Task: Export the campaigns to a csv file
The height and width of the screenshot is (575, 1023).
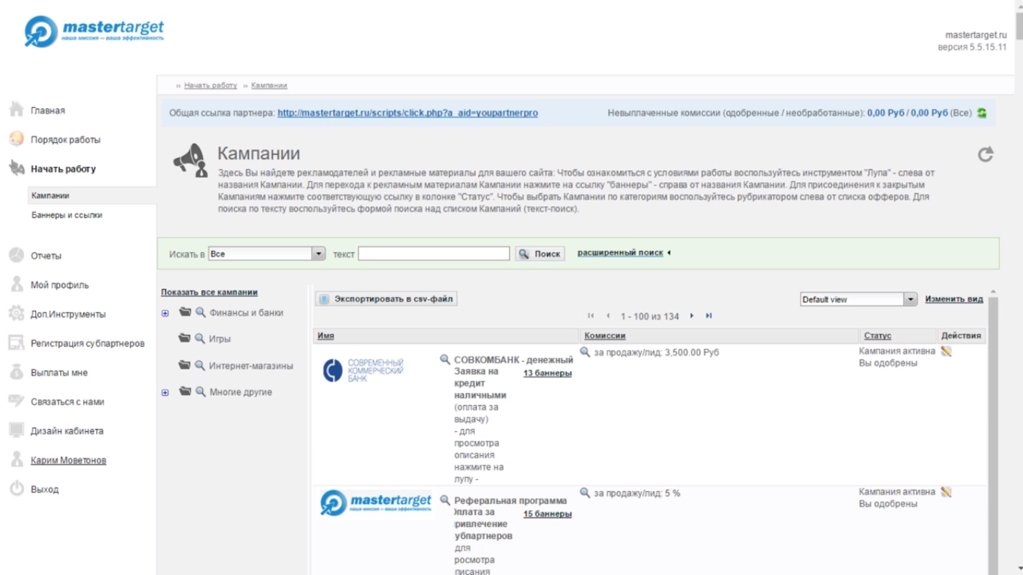Action: tap(386, 299)
